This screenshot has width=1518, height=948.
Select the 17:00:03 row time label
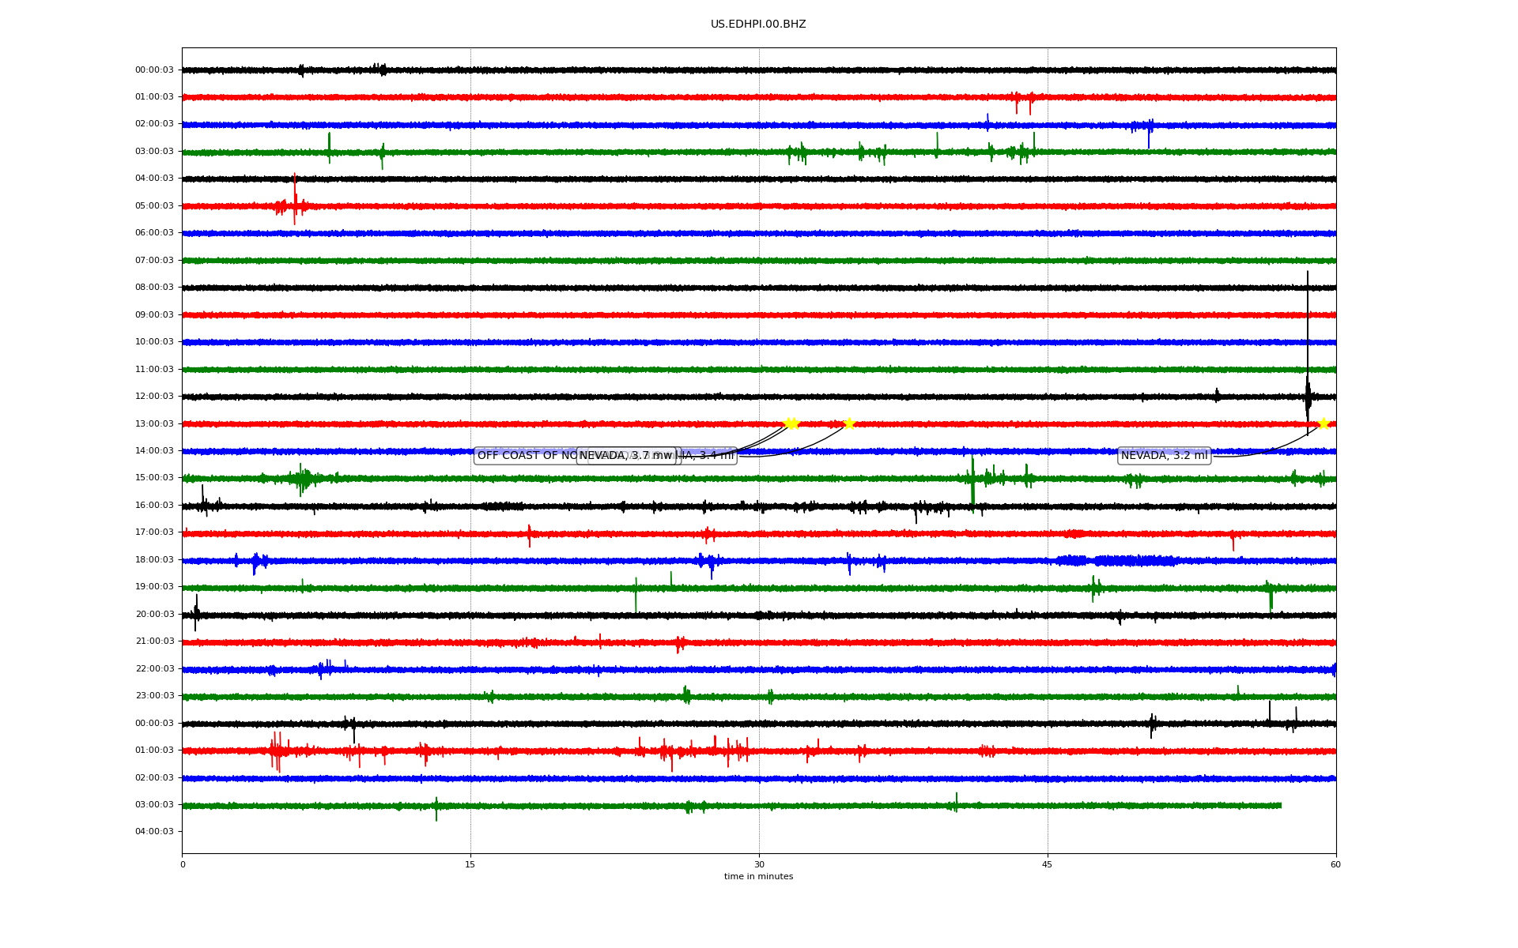pos(154,532)
